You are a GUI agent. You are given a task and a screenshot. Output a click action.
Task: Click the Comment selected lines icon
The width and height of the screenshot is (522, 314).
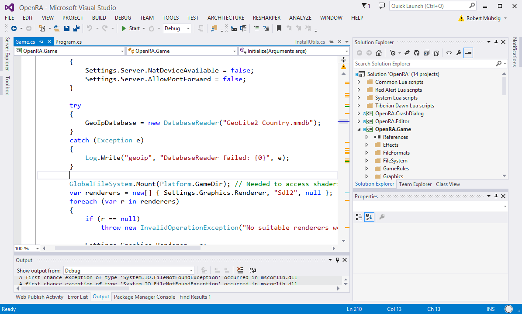pyautogui.click(x=256, y=29)
